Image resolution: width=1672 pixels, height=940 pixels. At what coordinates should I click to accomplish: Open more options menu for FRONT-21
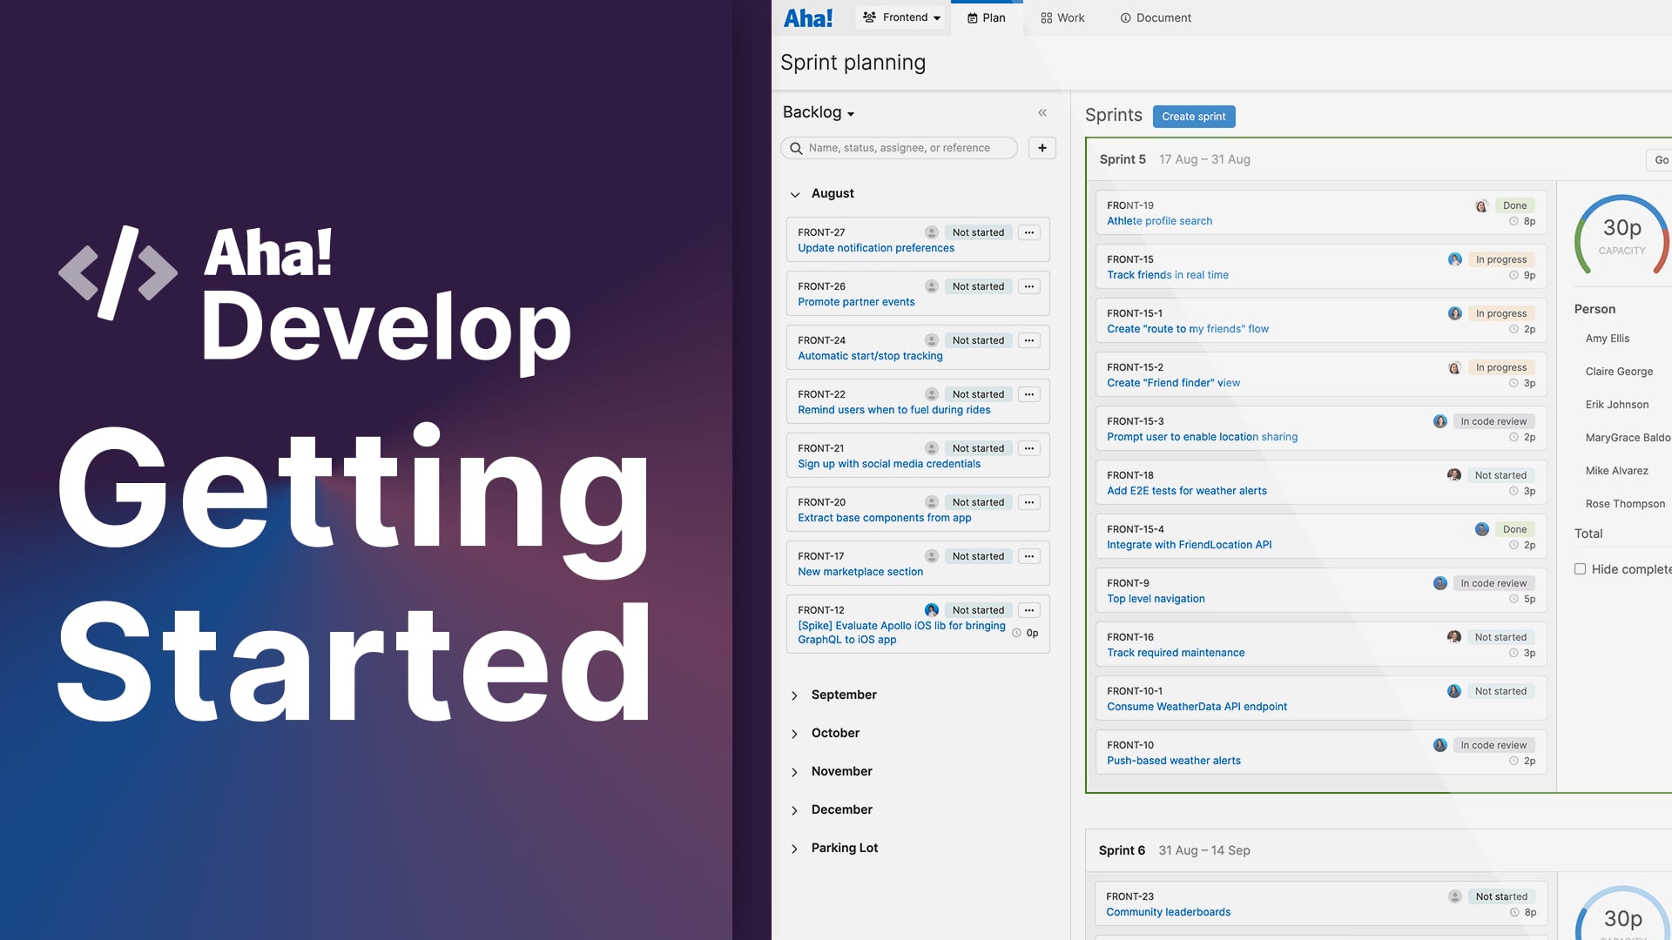[x=1029, y=448]
